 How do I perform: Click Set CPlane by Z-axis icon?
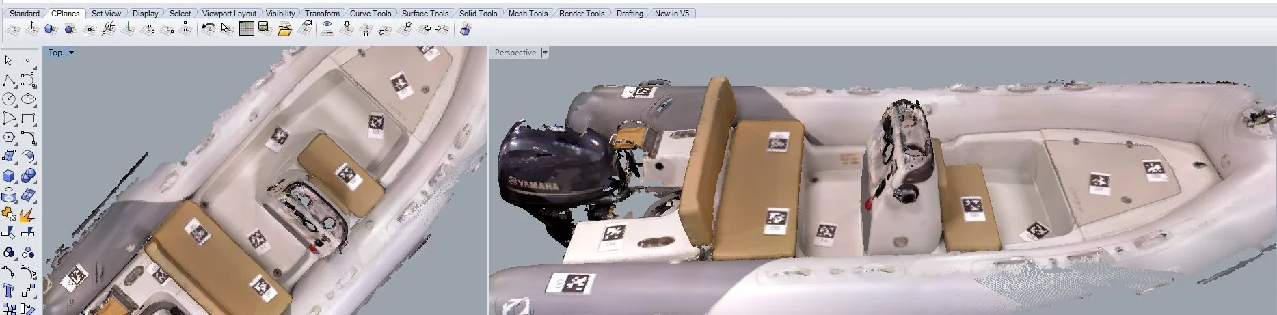[185, 29]
